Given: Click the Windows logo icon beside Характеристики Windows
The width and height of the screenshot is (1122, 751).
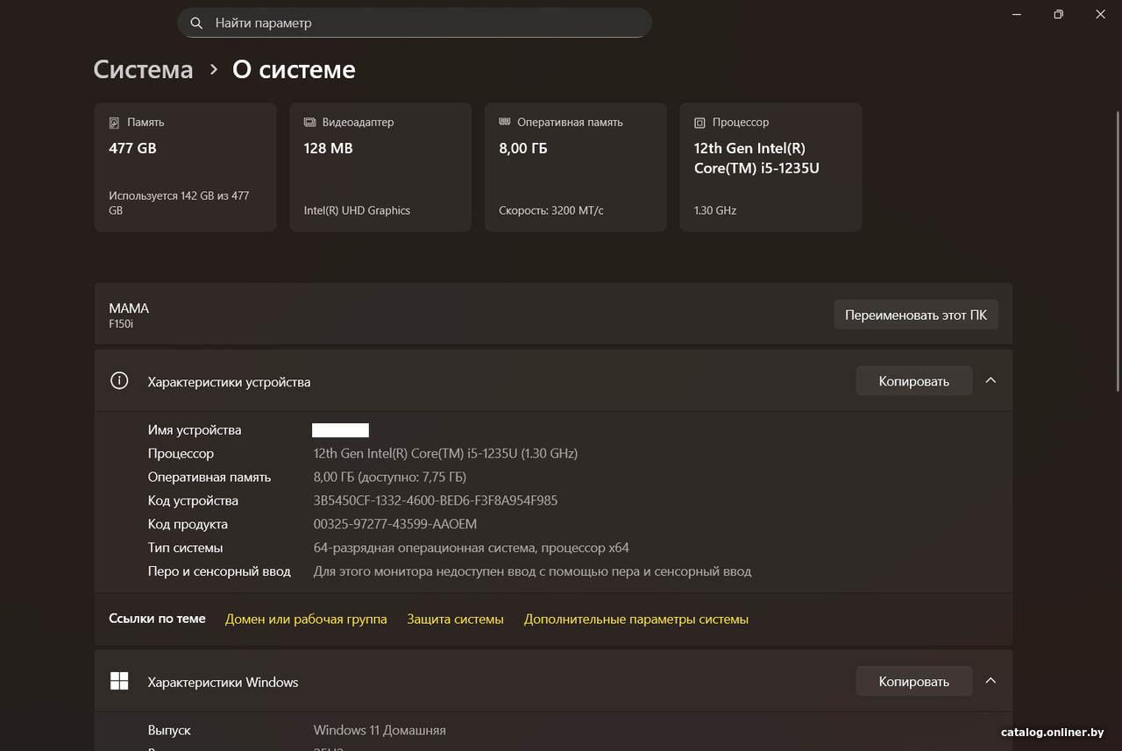Looking at the screenshot, I should point(119,681).
